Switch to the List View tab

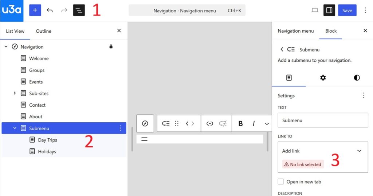[x=15, y=31]
